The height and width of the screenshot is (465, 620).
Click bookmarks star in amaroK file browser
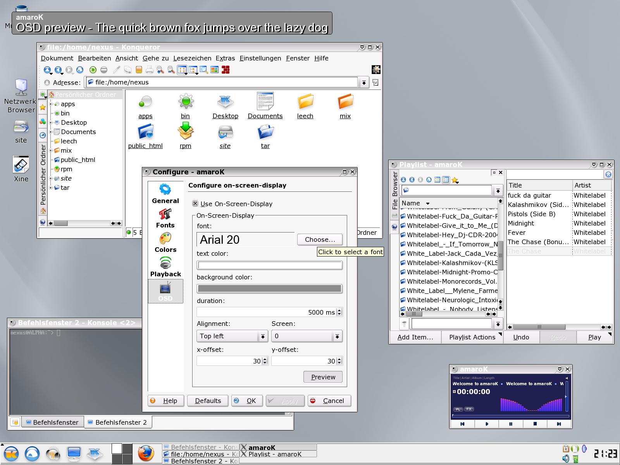[x=455, y=180]
